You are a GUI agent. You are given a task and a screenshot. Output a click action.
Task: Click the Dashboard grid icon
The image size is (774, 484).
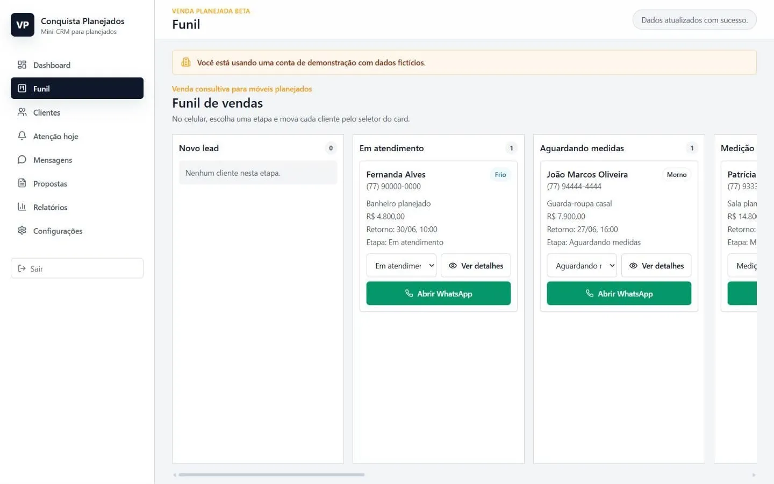pyautogui.click(x=22, y=65)
